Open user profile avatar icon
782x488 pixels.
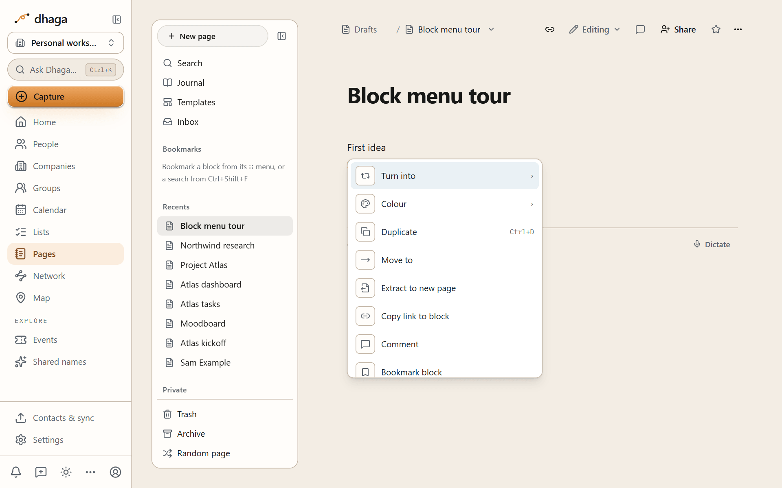point(116,472)
